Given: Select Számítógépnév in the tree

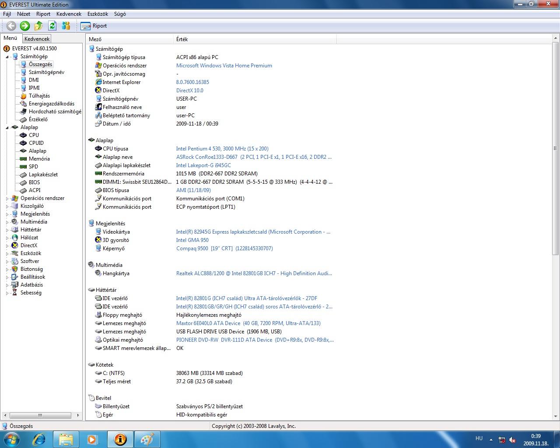Looking at the screenshot, I should coord(46,72).
